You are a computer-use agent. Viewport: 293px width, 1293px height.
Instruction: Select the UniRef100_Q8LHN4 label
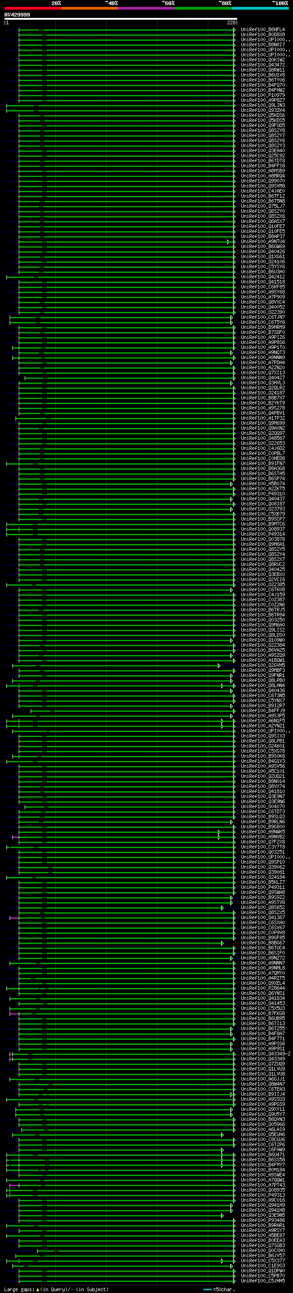click(263, 685)
